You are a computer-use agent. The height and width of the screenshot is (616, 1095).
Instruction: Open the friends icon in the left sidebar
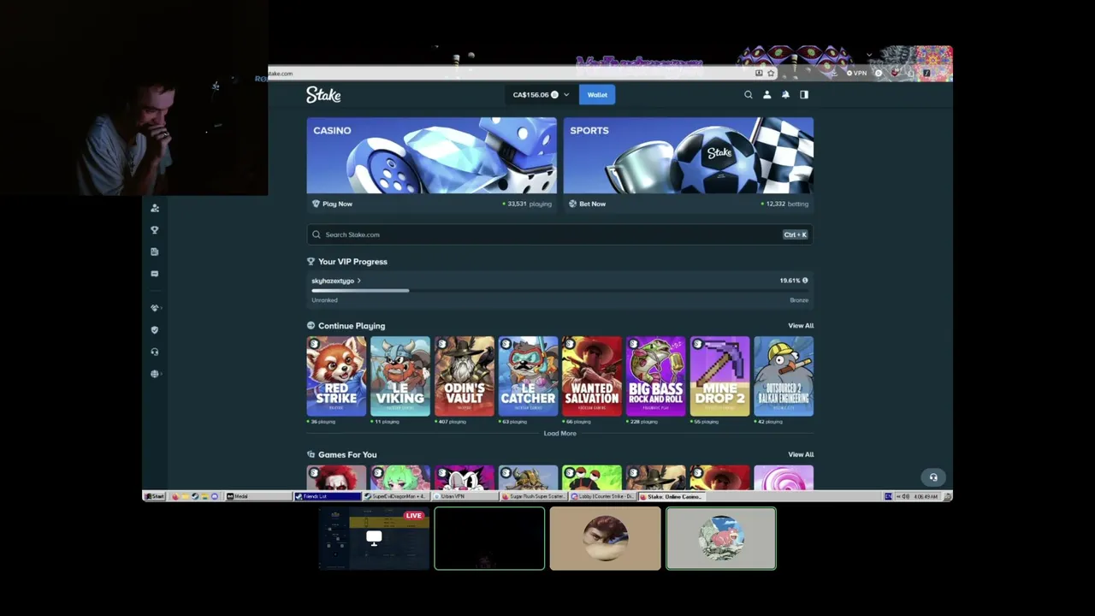tap(155, 208)
